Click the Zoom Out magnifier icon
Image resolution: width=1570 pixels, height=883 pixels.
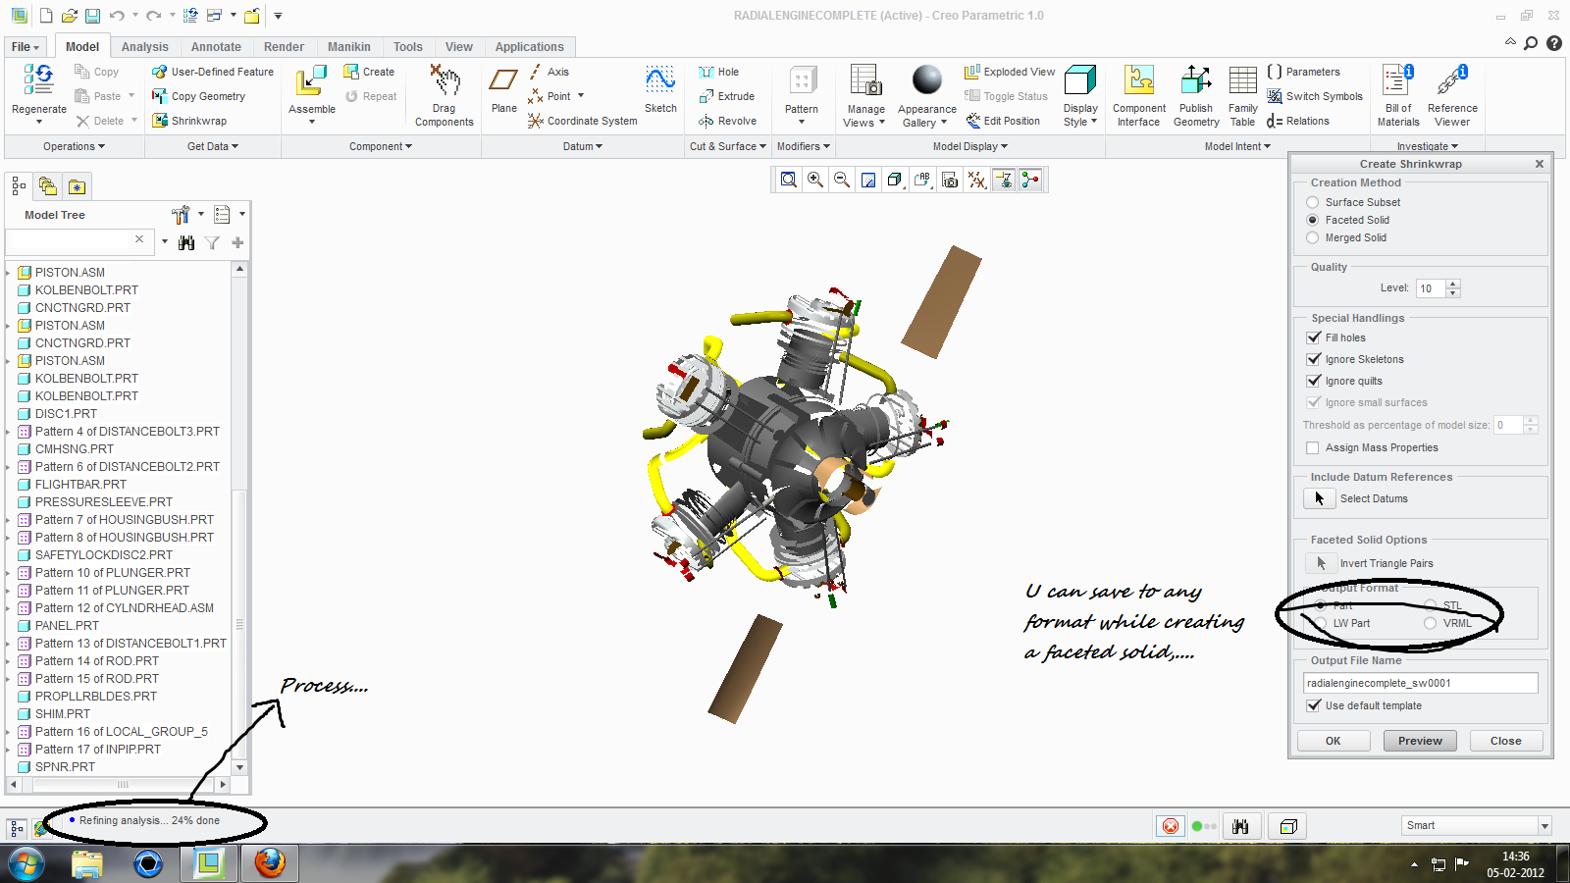[x=842, y=180]
